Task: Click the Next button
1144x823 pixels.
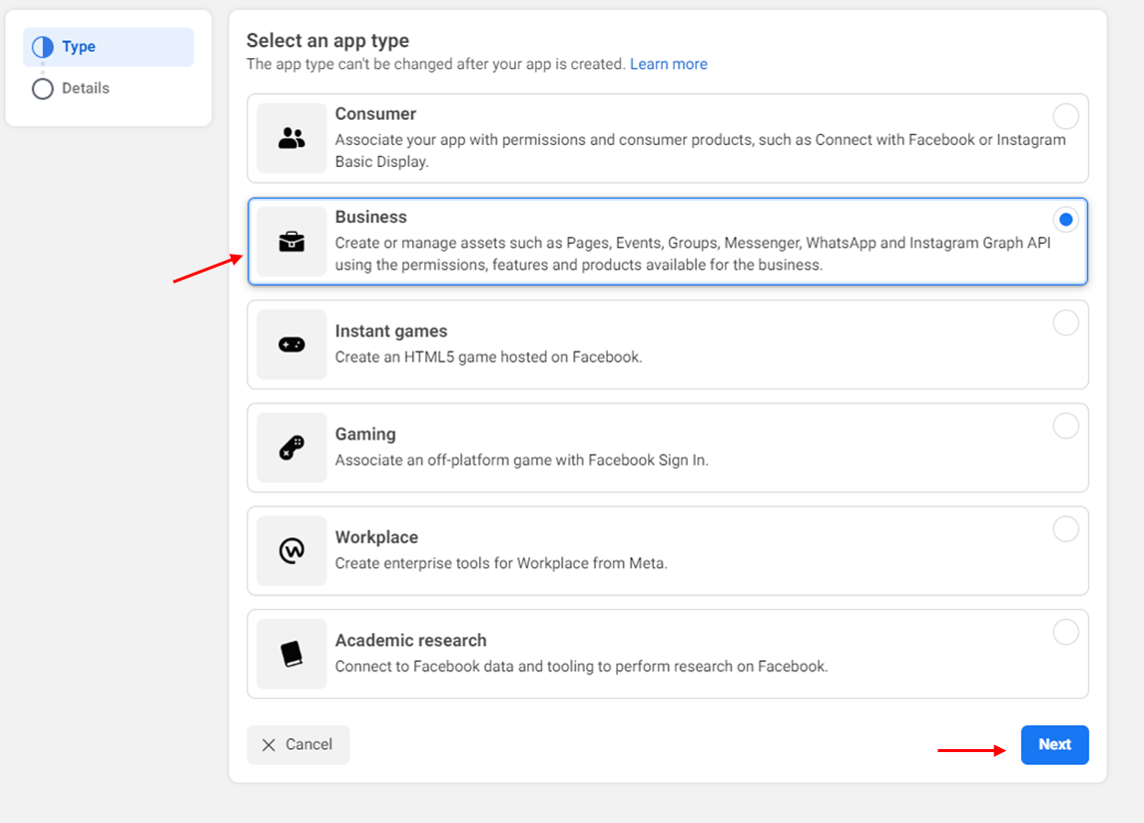Action: [1054, 745]
